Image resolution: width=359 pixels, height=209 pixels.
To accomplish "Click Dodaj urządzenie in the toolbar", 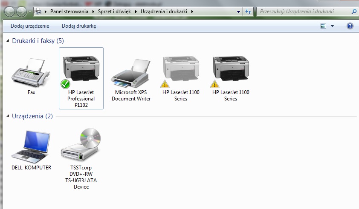I will pyautogui.click(x=30, y=26).
